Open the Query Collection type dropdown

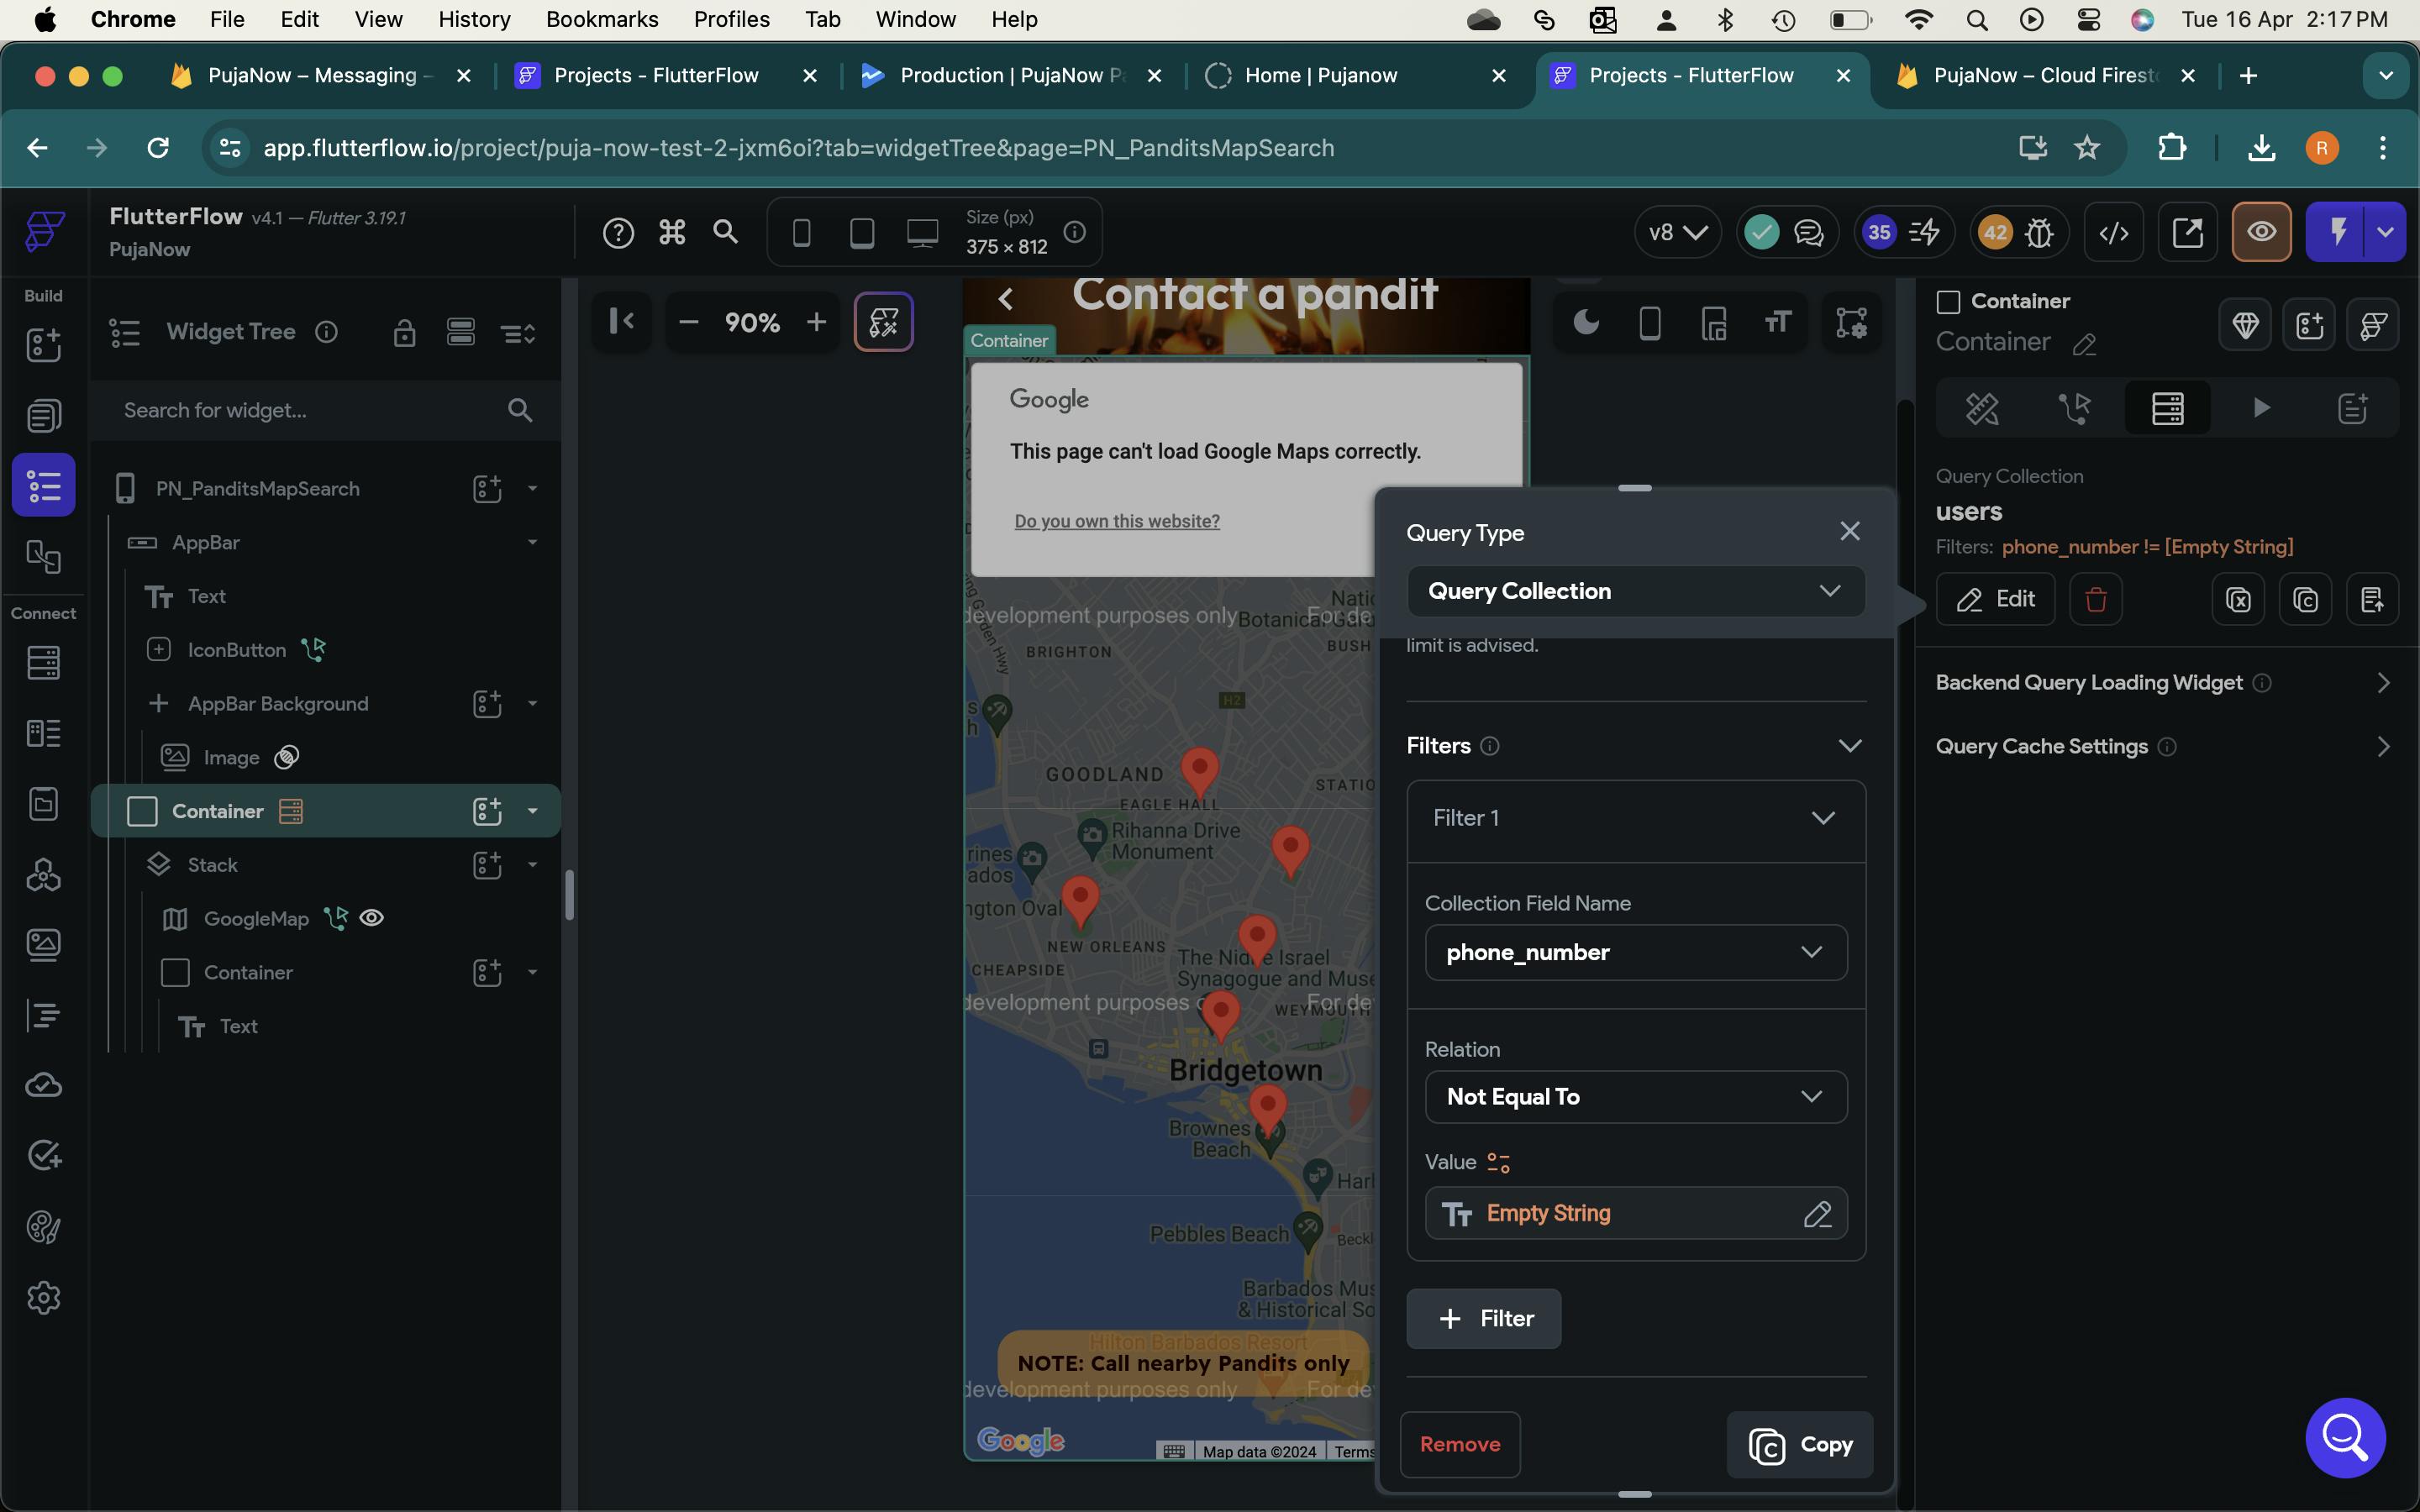tap(1635, 591)
